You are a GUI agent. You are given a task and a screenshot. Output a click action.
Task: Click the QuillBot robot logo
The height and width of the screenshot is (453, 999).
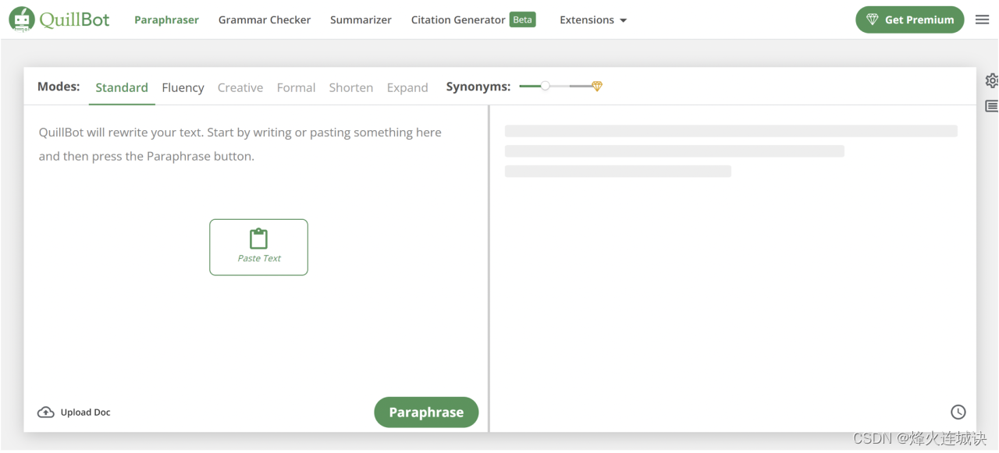22,19
